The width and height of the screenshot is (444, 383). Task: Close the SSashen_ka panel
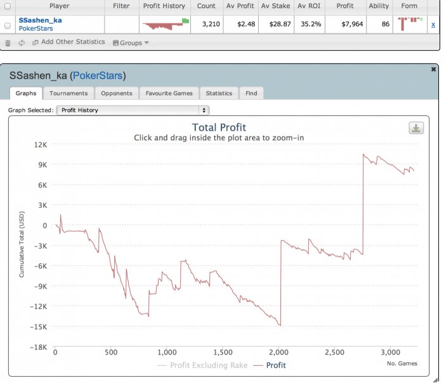[x=433, y=69]
